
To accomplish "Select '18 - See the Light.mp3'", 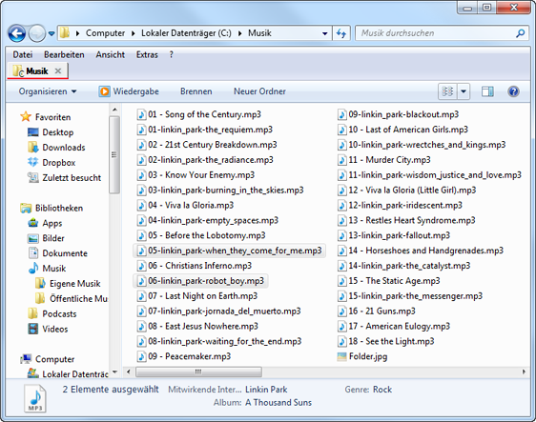I will 385,341.
